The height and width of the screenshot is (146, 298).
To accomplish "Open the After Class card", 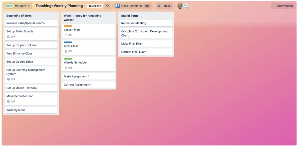I will (x=88, y=48).
